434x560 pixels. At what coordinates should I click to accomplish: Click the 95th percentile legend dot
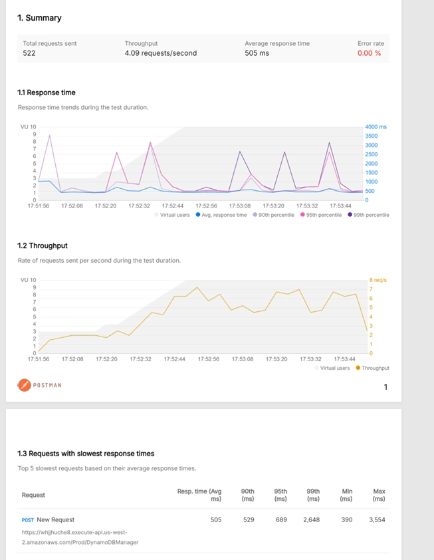301,215
